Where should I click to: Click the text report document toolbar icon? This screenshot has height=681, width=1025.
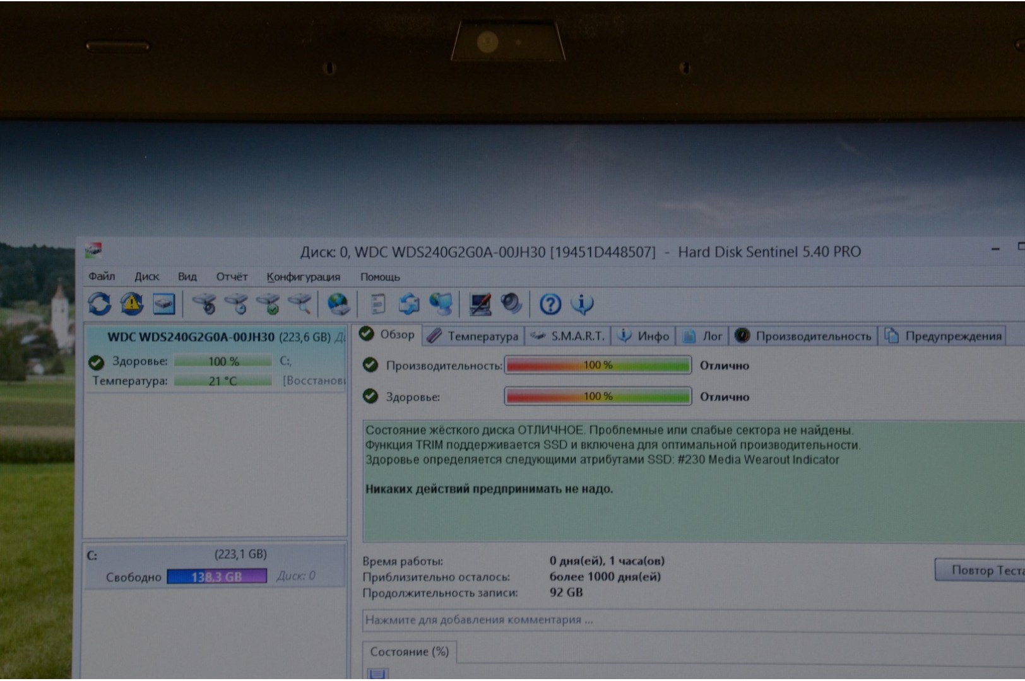[377, 304]
